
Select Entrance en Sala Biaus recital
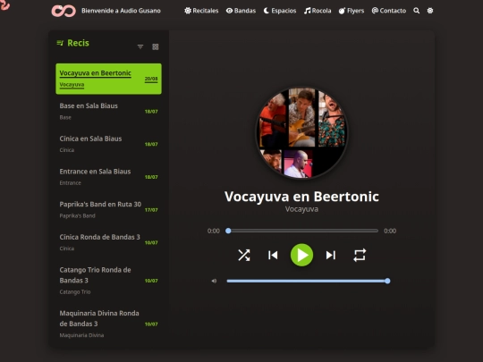point(108,177)
